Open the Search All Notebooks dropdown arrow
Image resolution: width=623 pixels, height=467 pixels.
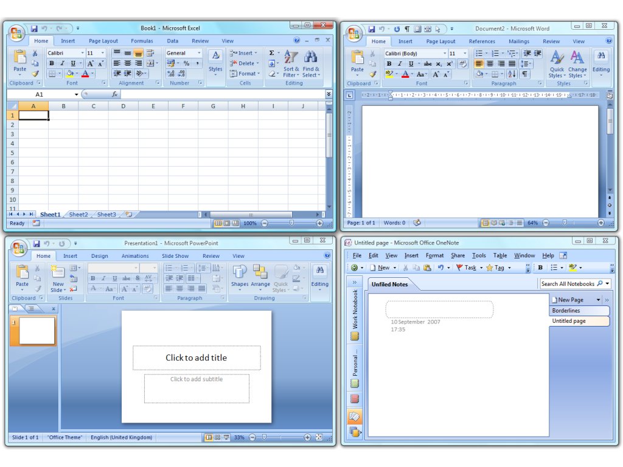pyautogui.click(x=607, y=283)
